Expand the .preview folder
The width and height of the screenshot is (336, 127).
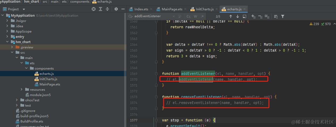(x=12, y=47)
